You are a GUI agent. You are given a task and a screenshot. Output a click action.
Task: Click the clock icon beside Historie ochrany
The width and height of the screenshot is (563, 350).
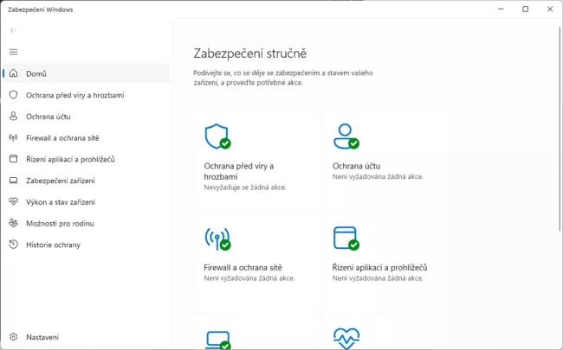click(x=13, y=245)
